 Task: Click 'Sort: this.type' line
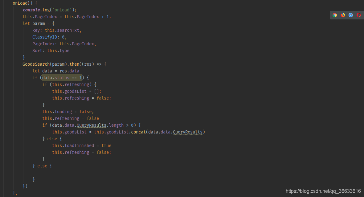pos(51,51)
